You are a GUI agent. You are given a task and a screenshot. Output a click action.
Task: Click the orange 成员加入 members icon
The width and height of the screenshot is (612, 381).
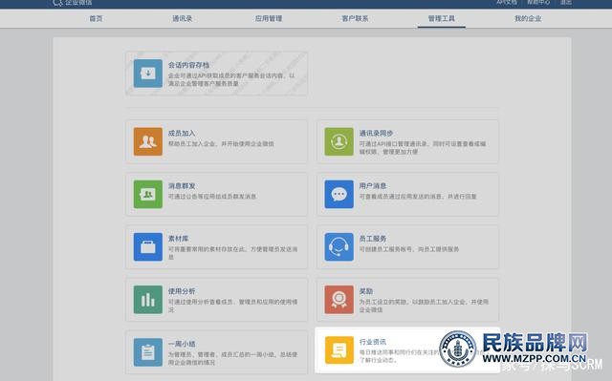point(148,141)
